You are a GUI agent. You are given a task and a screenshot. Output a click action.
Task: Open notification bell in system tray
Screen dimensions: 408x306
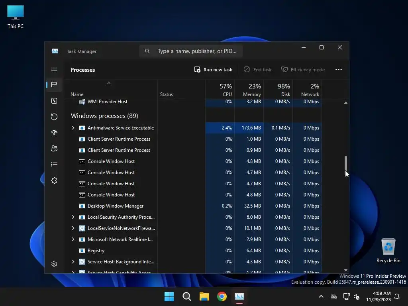tap(397, 296)
